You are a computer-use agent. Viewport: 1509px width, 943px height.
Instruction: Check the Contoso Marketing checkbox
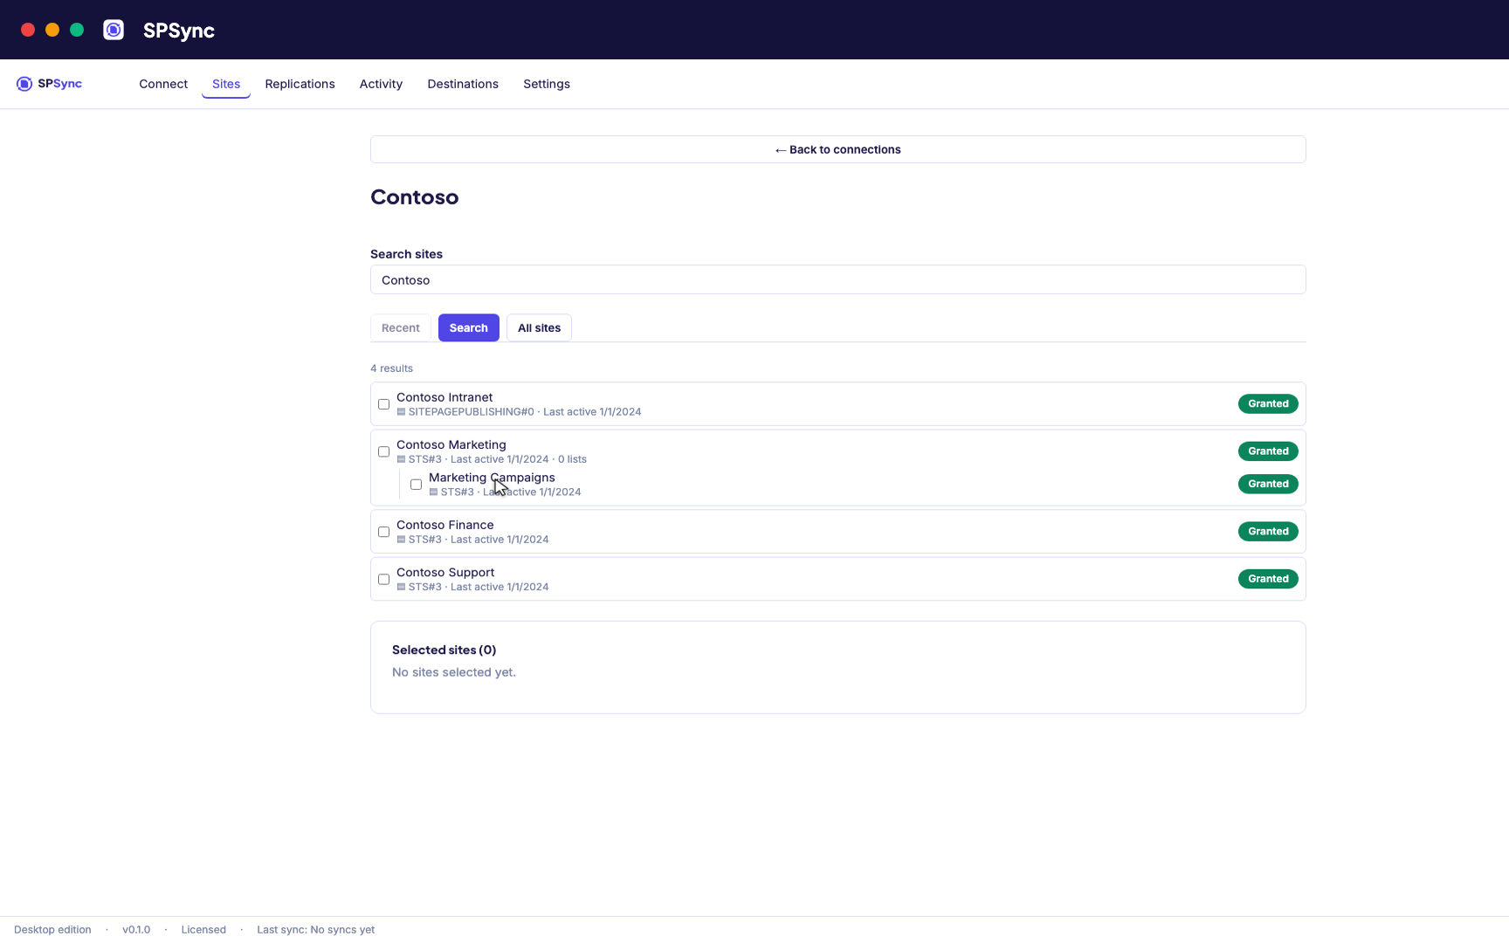383,451
